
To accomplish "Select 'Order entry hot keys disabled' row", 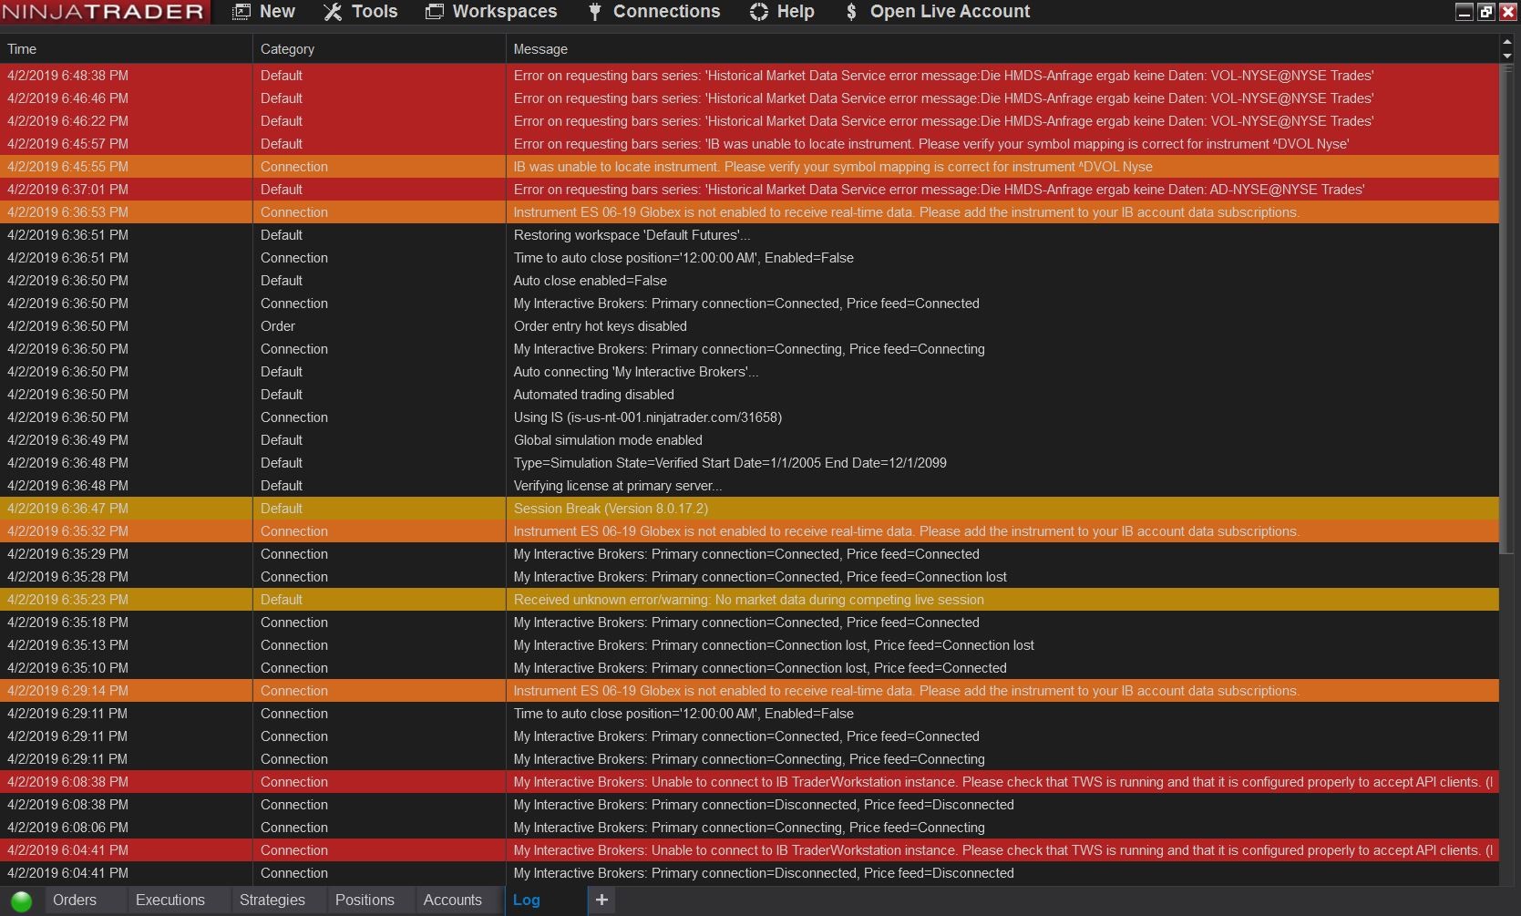I will [749, 326].
